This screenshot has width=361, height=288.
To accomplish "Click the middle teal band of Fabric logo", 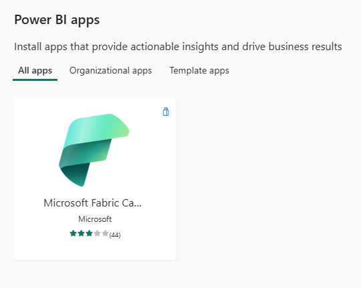I will (x=86, y=152).
